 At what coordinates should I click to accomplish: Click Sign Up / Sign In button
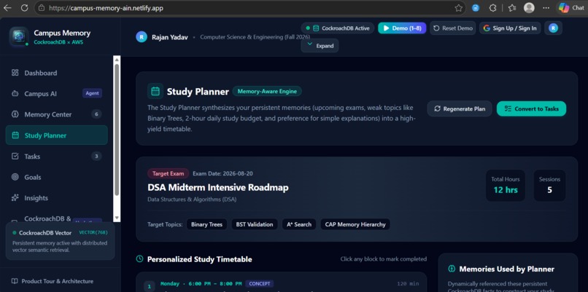510,28
